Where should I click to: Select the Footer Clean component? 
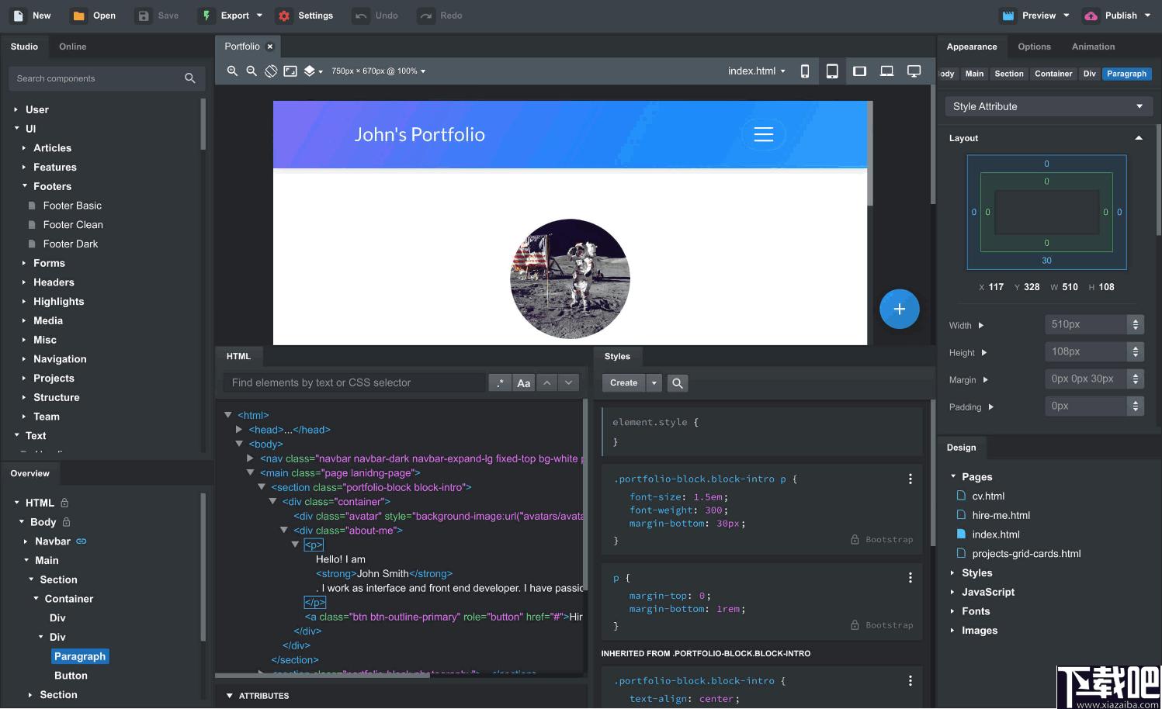tap(73, 225)
